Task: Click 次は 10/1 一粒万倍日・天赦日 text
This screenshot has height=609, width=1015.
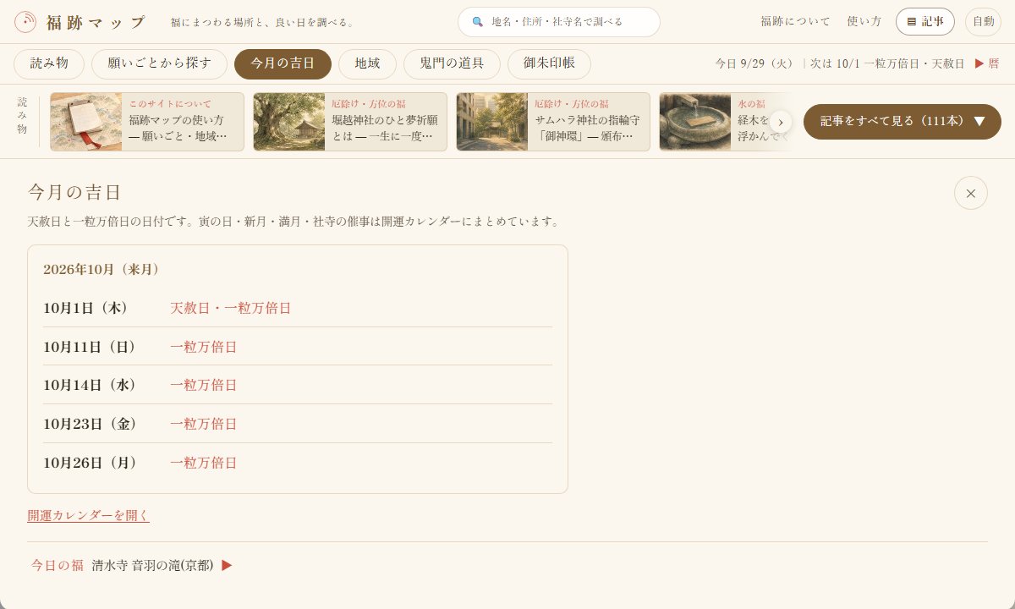Action: coord(887,63)
